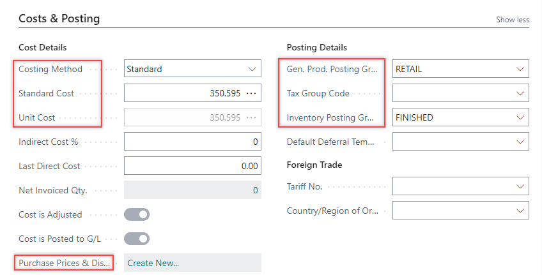This screenshot has width=542, height=275.
Task: Toggle the Cost is Posted to G/L switch
Action: click(136, 239)
